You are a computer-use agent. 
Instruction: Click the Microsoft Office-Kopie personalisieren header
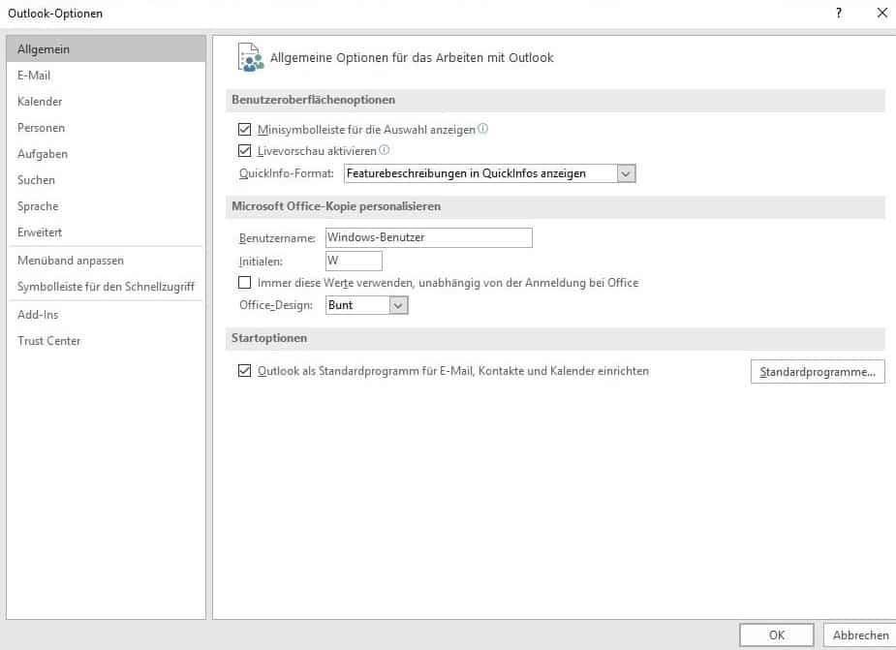[336, 206]
